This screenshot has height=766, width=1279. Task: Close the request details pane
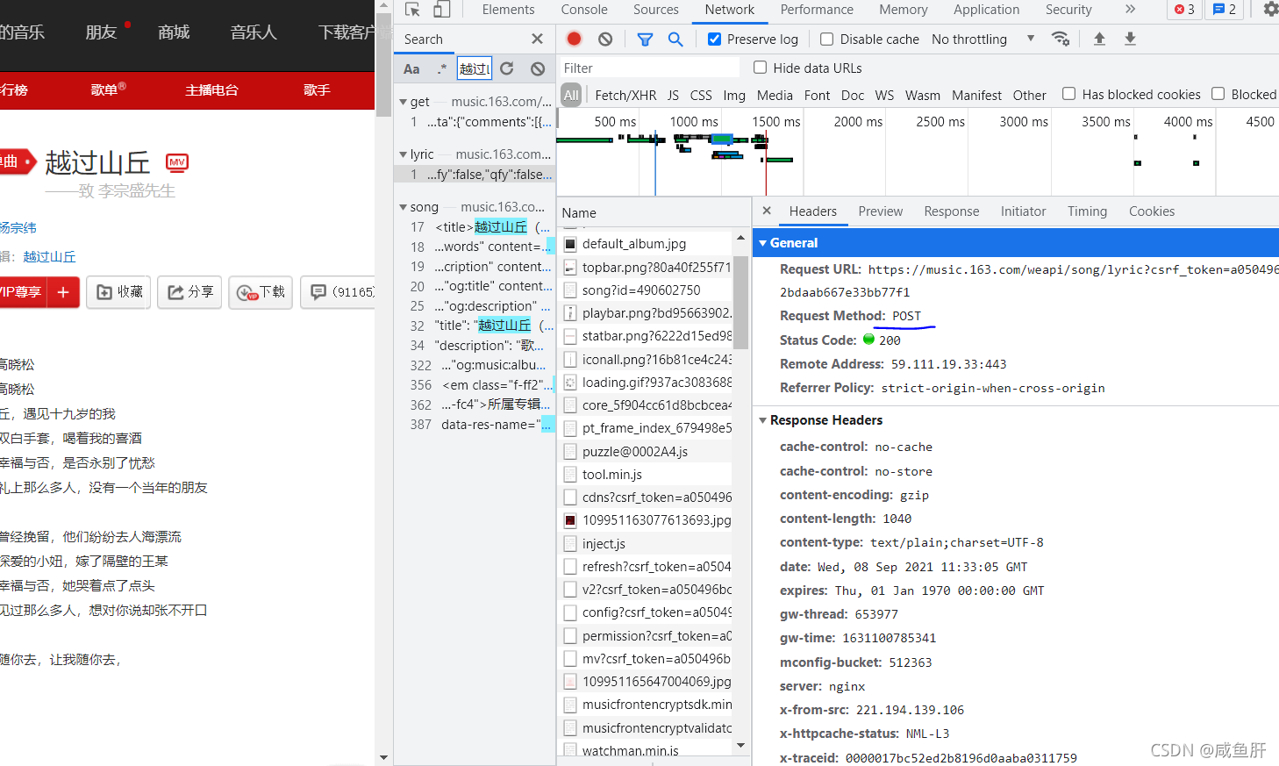coord(767,211)
